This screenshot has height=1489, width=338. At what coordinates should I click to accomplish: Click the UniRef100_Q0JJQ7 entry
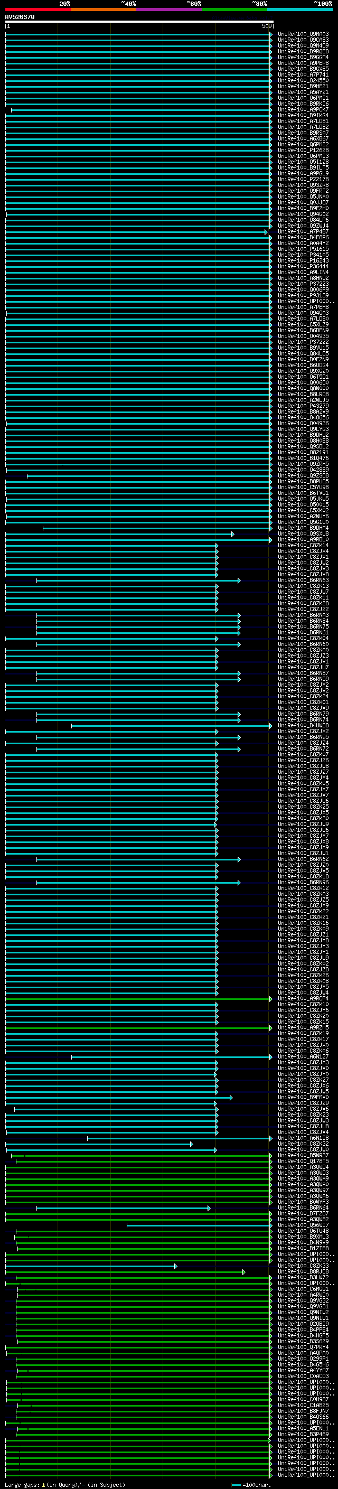coord(303,202)
